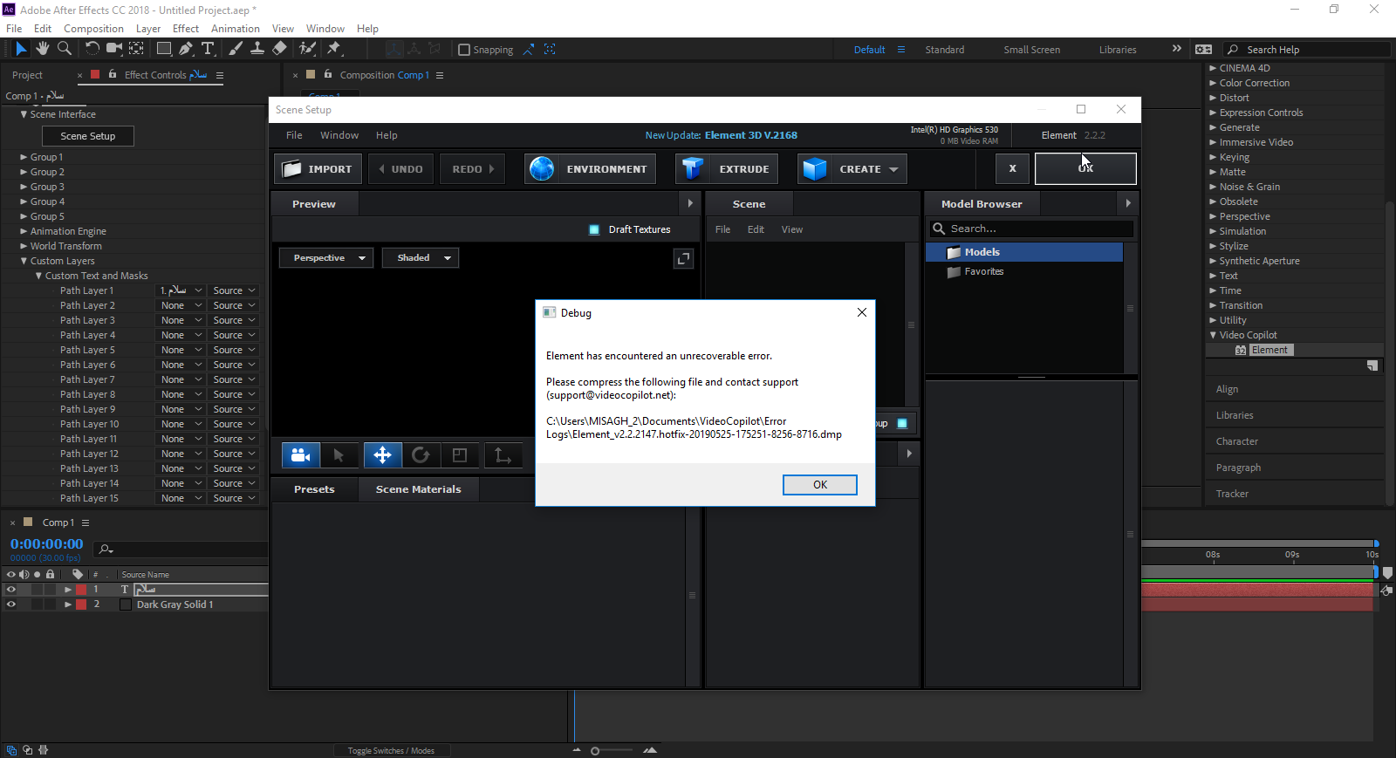Click the axis orientation icon in Element preview
Screen dimensions: 1396x758
[x=503, y=455]
